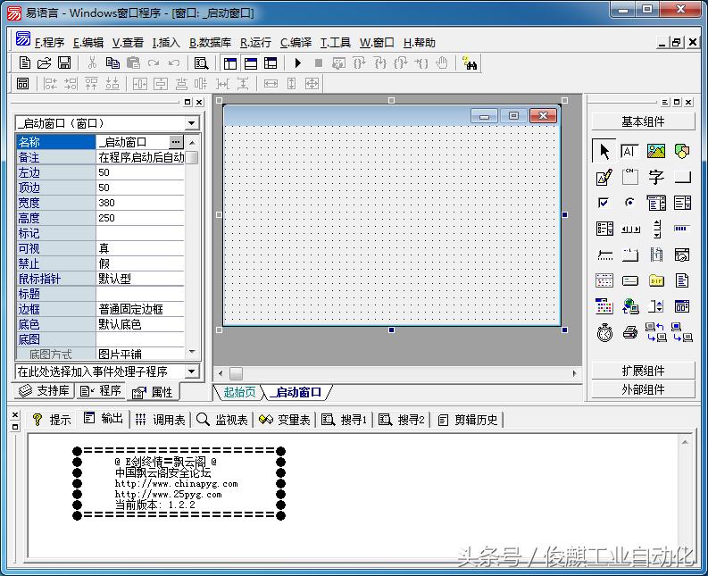The image size is (708, 576).
Task: Toggle the first window layout view button
Action: (x=230, y=63)
